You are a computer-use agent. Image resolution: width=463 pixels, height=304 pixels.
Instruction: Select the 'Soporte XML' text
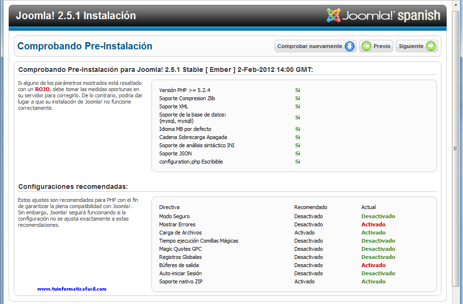[x=174, y=106]
